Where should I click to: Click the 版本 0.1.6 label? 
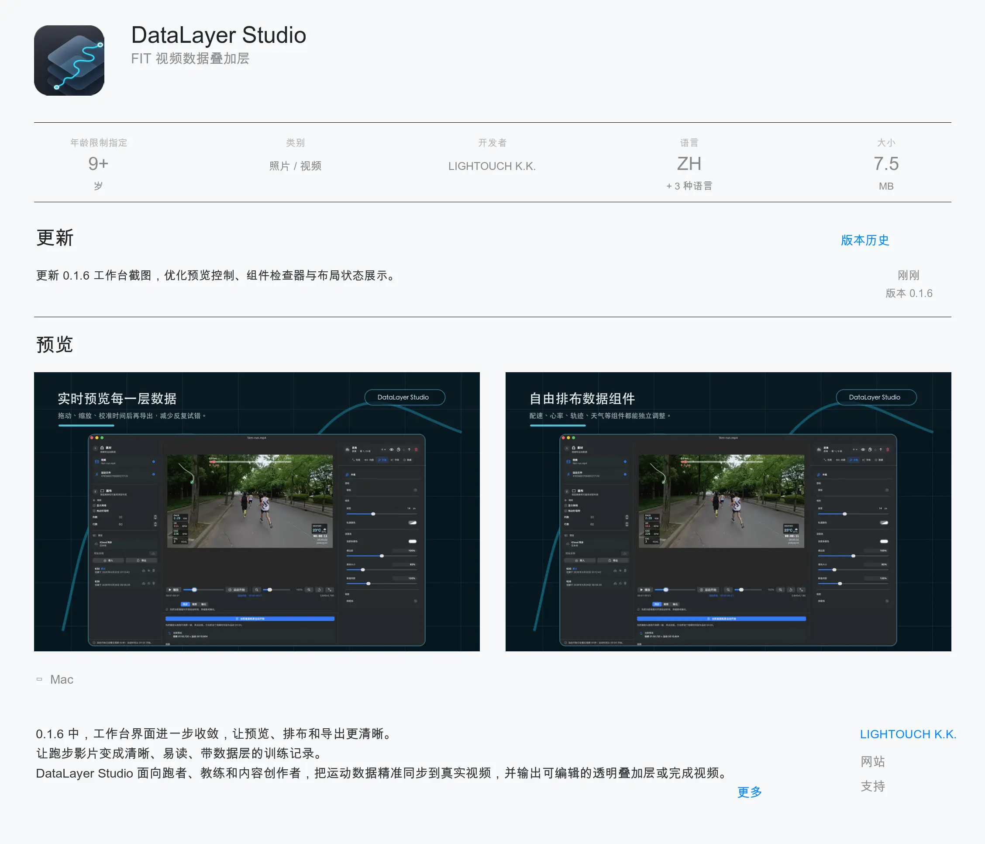coord(909,293)
